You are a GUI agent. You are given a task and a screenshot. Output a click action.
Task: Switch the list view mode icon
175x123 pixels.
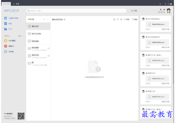pos(121,19)
